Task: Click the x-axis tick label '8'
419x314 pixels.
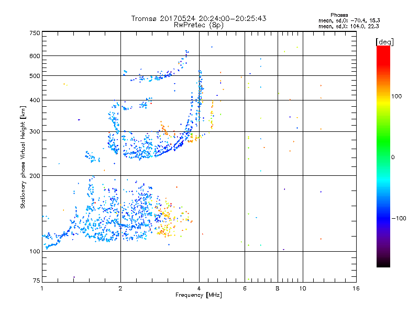Action: click(x=278, y=288)
